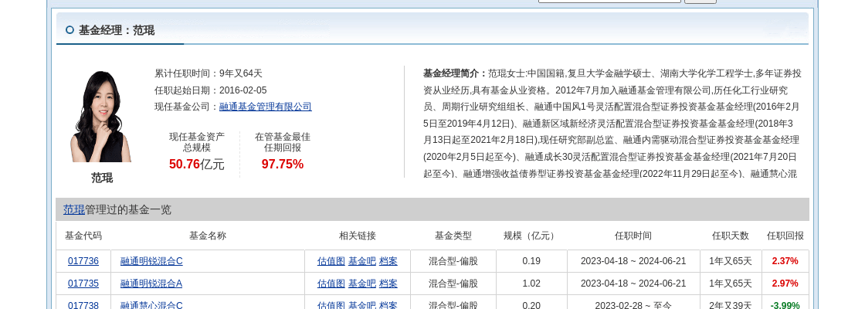Click the 基金类型 column header
The height and width of the screenshot is (309, 865).
453,236
